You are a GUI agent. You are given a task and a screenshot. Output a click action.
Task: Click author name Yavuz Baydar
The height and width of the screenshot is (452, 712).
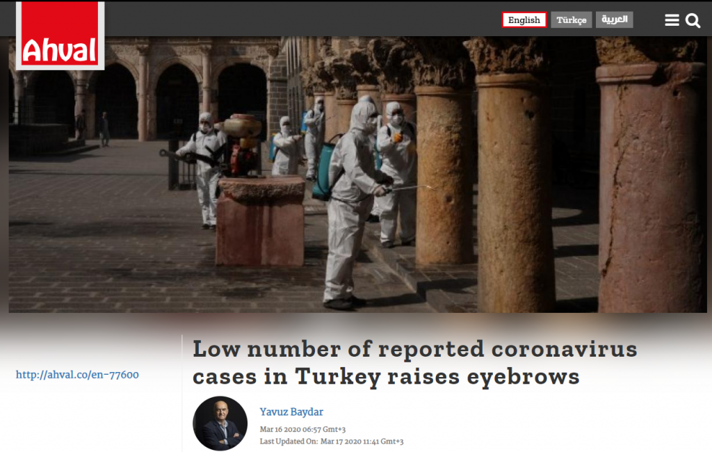(x=291, y=412)
